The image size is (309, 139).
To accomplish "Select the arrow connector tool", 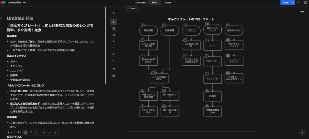I will 114,41.
